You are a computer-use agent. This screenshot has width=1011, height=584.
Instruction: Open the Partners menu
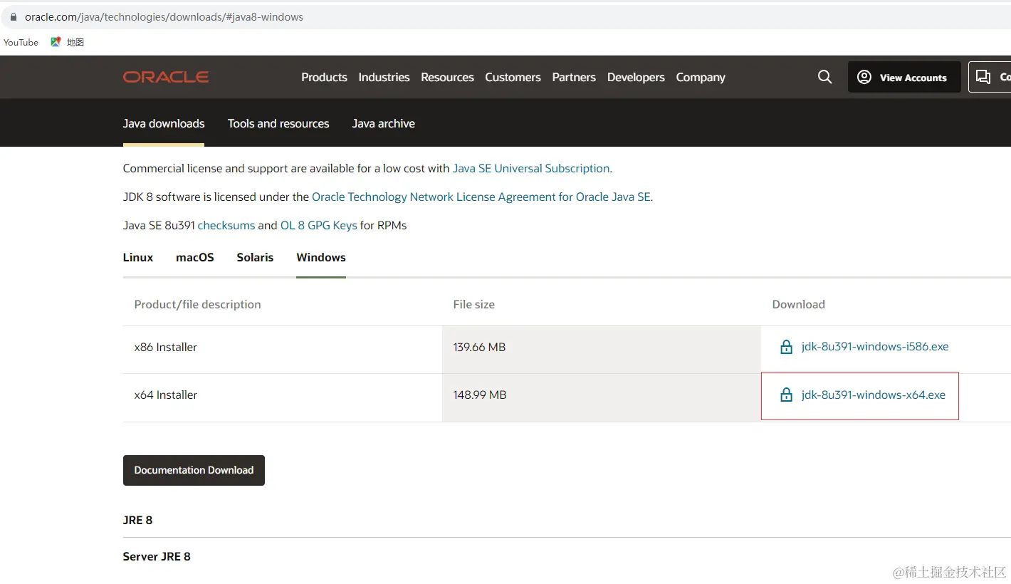pos(574,77)
